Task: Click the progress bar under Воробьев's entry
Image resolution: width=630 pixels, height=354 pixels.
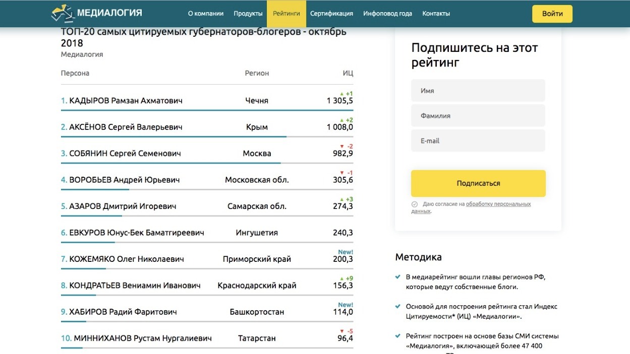Action: click(95, 189)
